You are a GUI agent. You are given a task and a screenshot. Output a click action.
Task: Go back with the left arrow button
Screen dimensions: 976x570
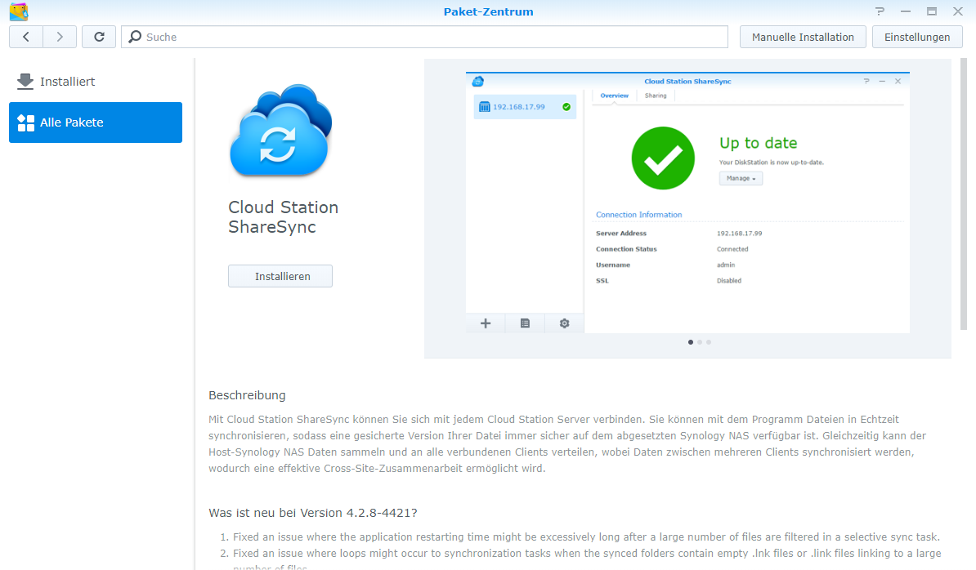point(26,37)
